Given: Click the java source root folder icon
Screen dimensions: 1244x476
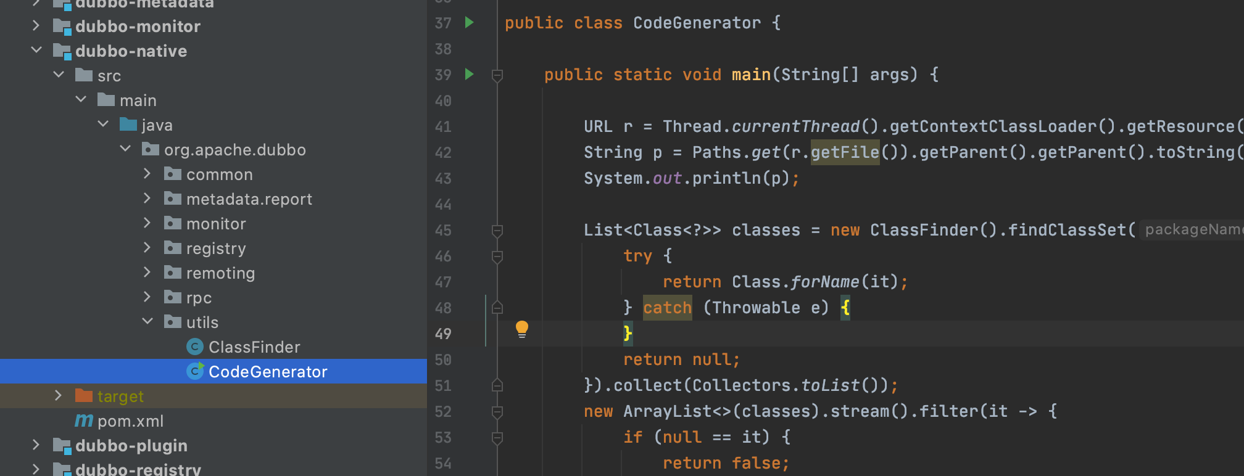Looking at the screenshot, I should (x=128, y=125).
